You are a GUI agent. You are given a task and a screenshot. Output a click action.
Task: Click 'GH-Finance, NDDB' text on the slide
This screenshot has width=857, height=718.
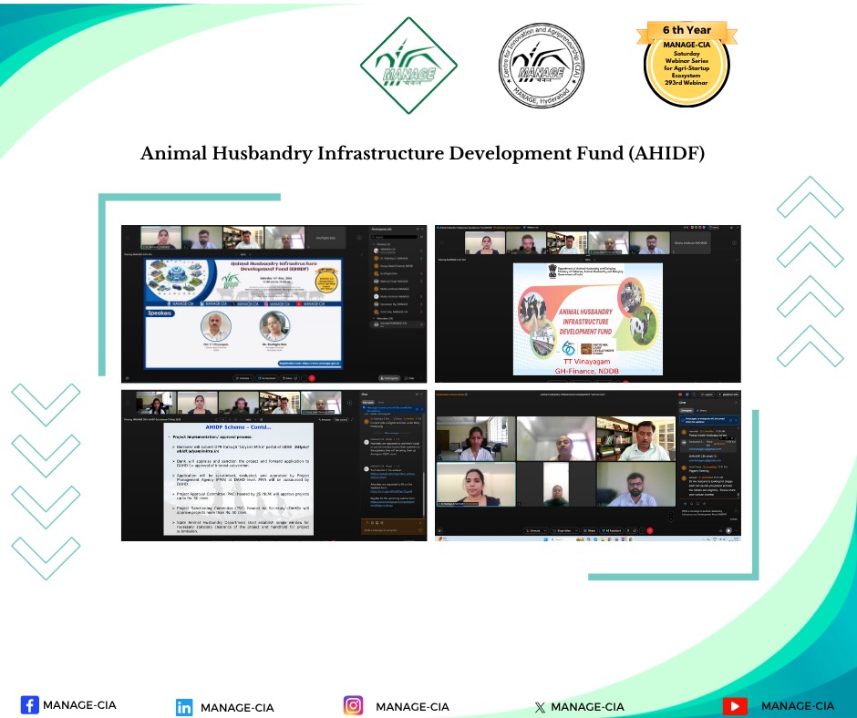[x=586, y=371]
